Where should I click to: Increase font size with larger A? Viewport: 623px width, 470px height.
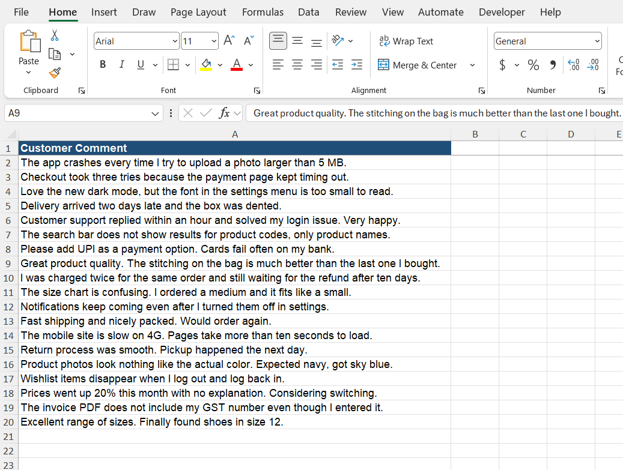229,40
